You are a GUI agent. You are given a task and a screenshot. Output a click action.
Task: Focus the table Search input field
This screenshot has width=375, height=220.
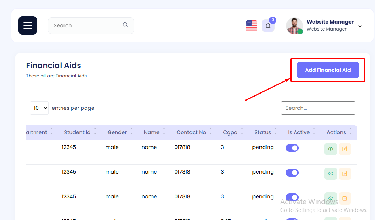click(318, 108)
